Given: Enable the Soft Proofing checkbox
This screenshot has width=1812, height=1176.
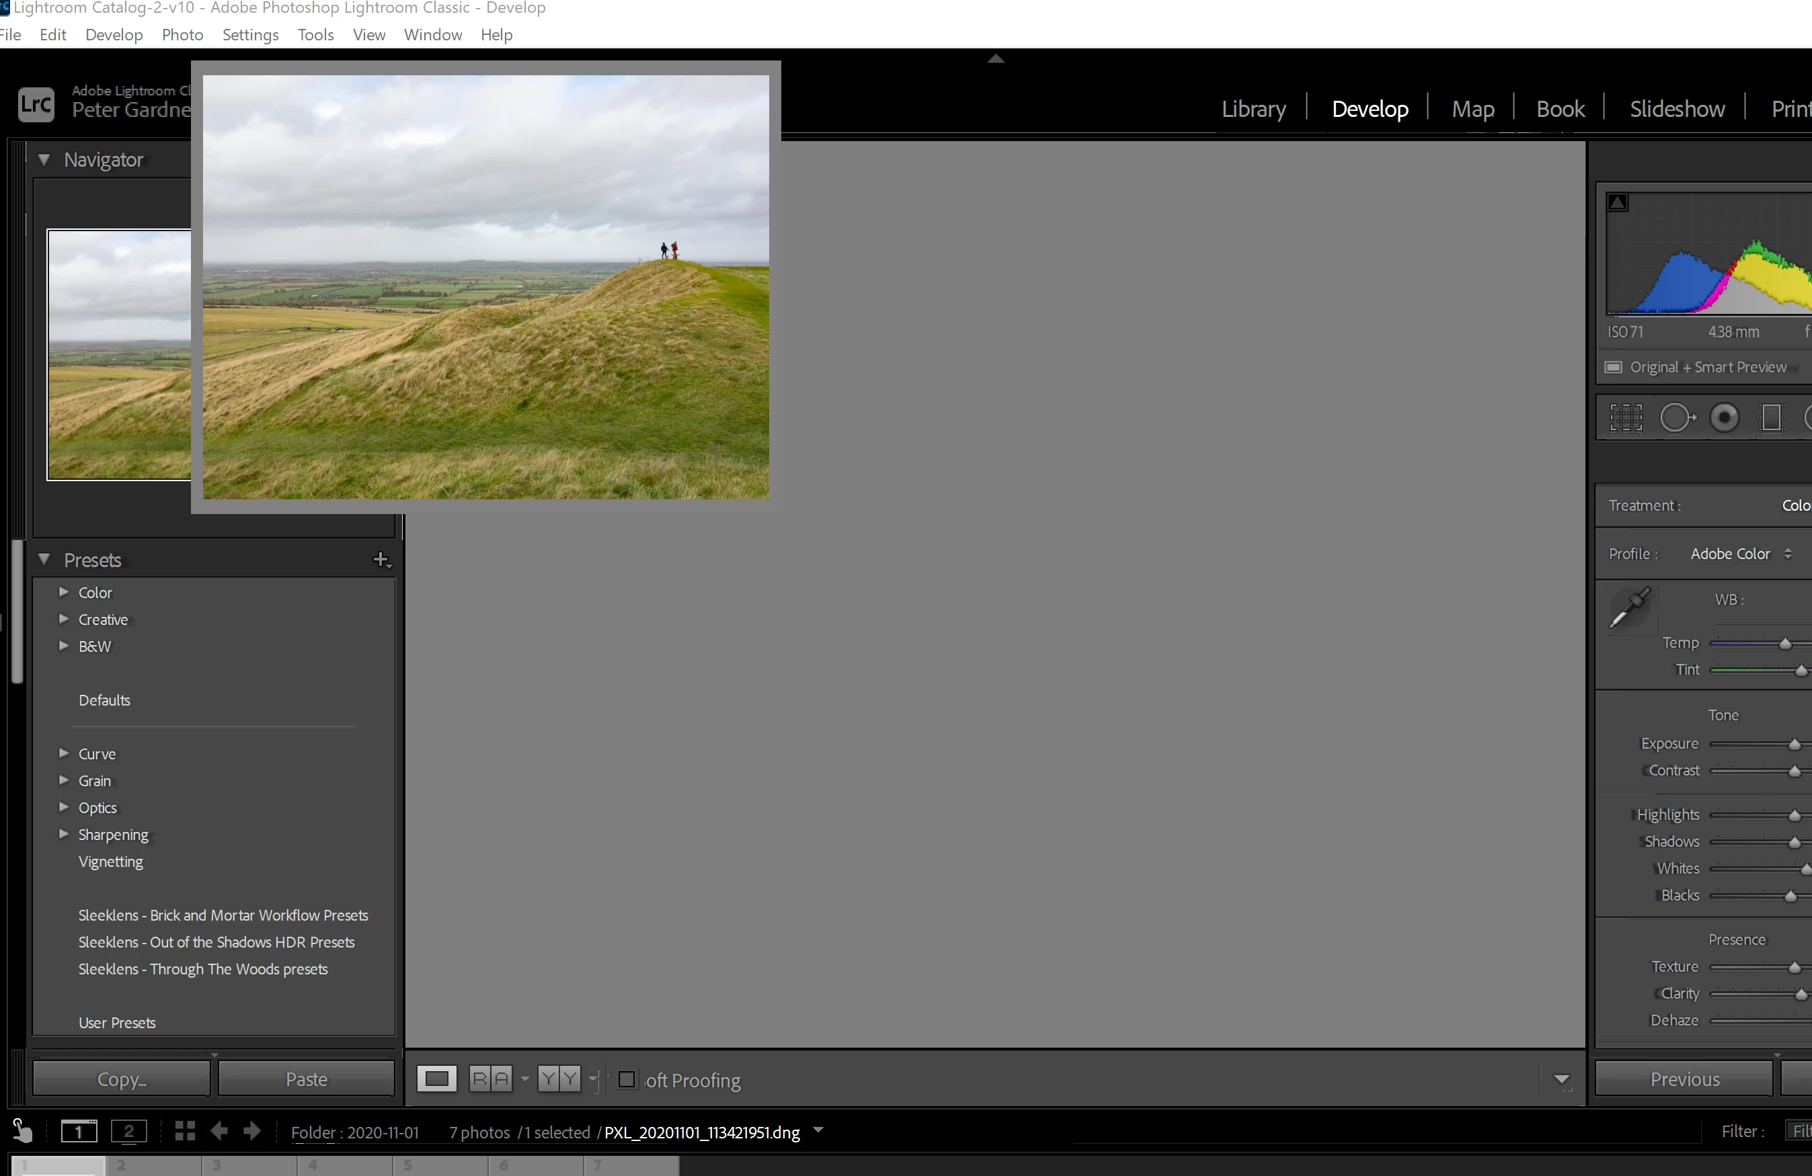Looking at the screenshot, I should 627,1079.
